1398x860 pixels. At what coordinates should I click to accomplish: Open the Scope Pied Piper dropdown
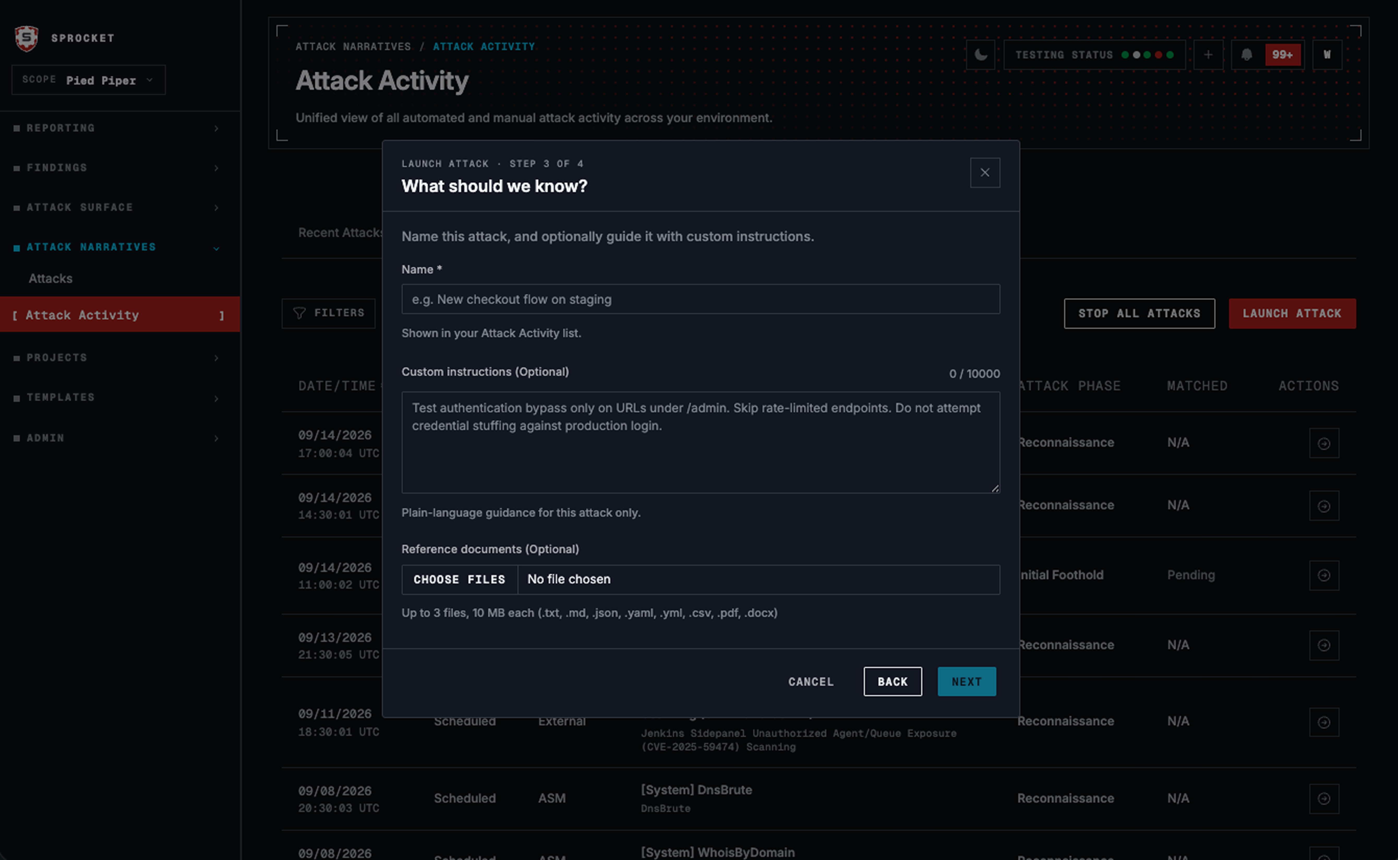click(x=88, y=80)
